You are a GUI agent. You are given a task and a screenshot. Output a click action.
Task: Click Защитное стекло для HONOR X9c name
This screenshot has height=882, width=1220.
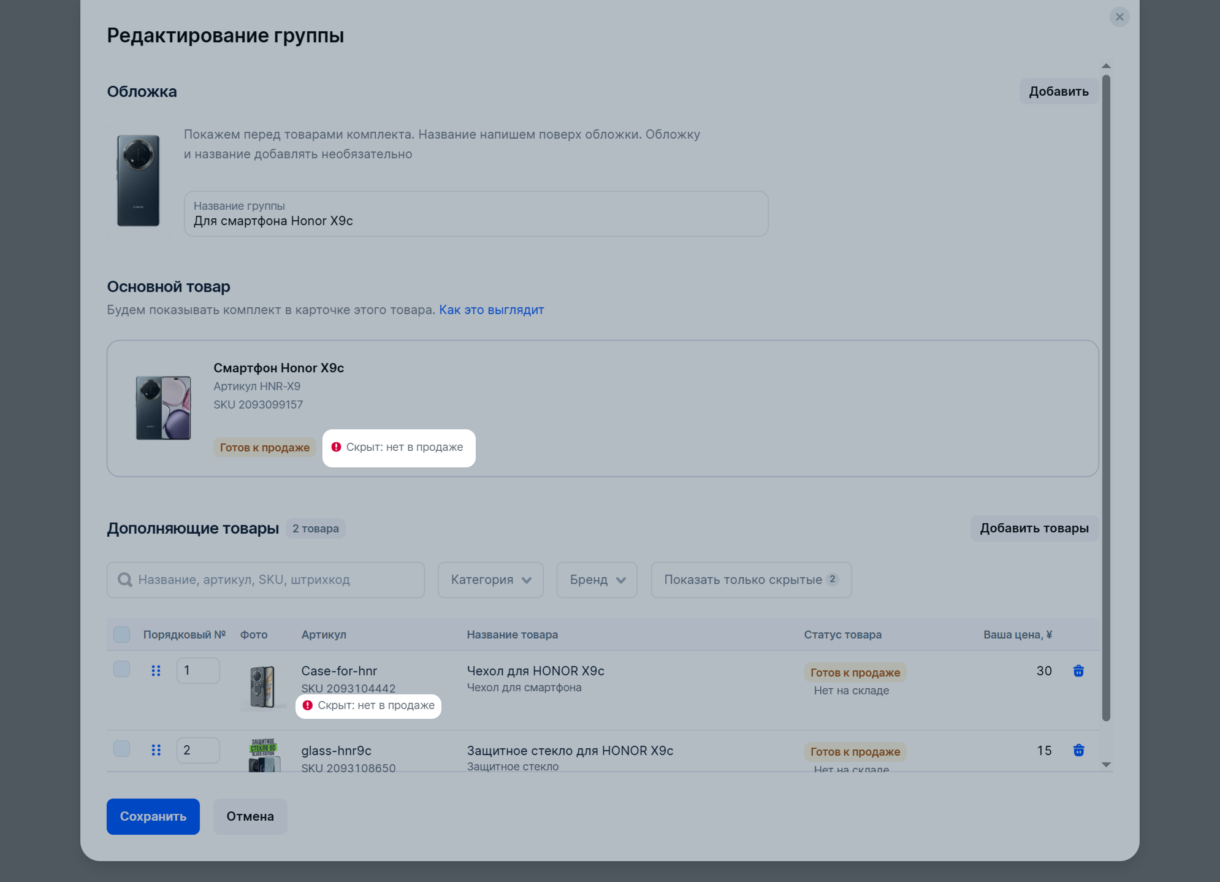[570, 751]
